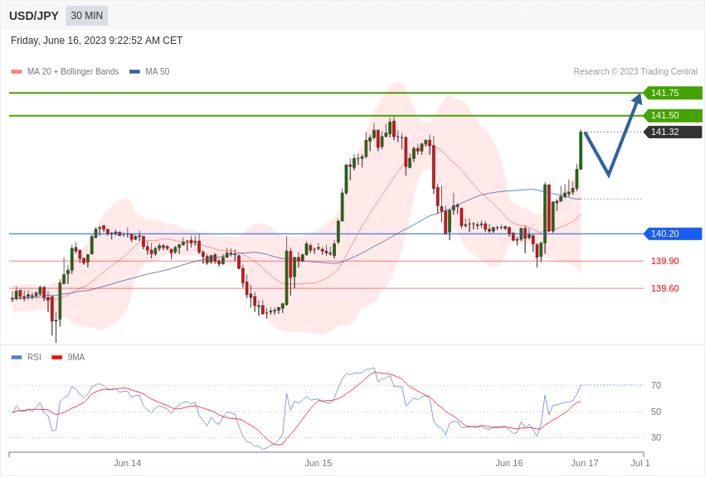The image size is (705, 477).
Task: Click the green 141.75 resistance price tag
Action: click(673, 93)
